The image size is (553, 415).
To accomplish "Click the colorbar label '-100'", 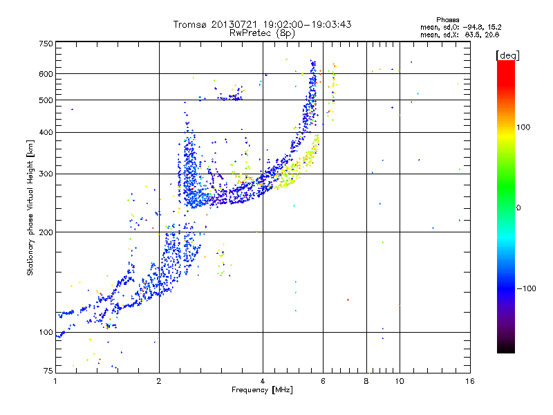I will (x=526, y=288).
